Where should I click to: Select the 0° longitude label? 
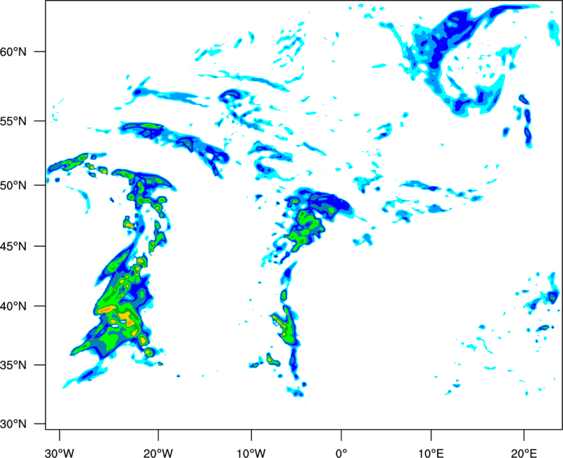[341, 453]
